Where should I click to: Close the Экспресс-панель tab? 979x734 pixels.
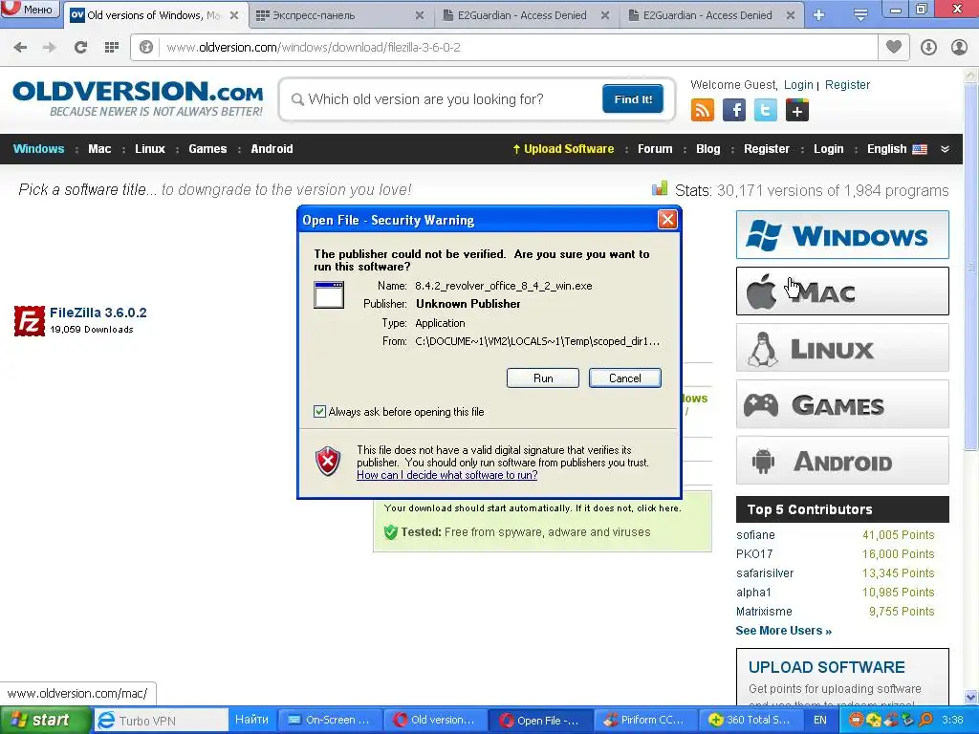point(419,15)
